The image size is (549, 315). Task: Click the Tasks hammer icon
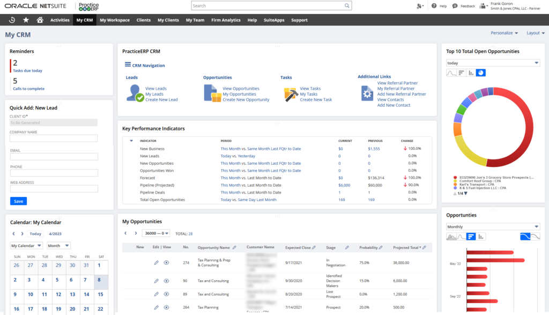click(x=291, y=94)
